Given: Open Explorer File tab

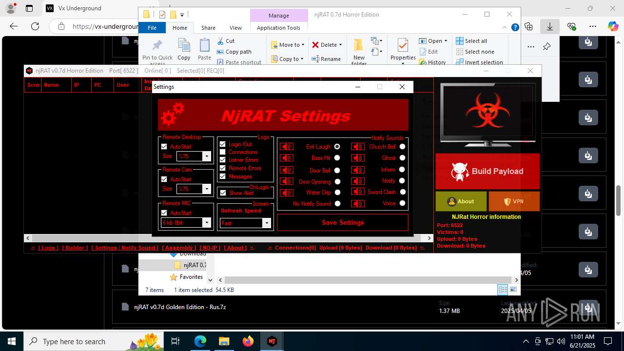Looking at the screenshot, I should (152, 28).
